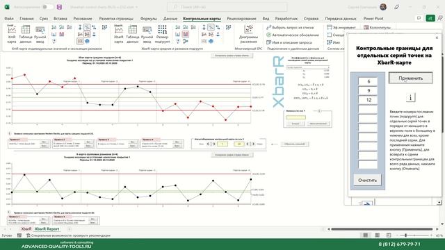Viewport: 445px width, 250px height.
Task: Switch to Page Layout view icon
Action: pyautogui.click(x=377, y=235)
